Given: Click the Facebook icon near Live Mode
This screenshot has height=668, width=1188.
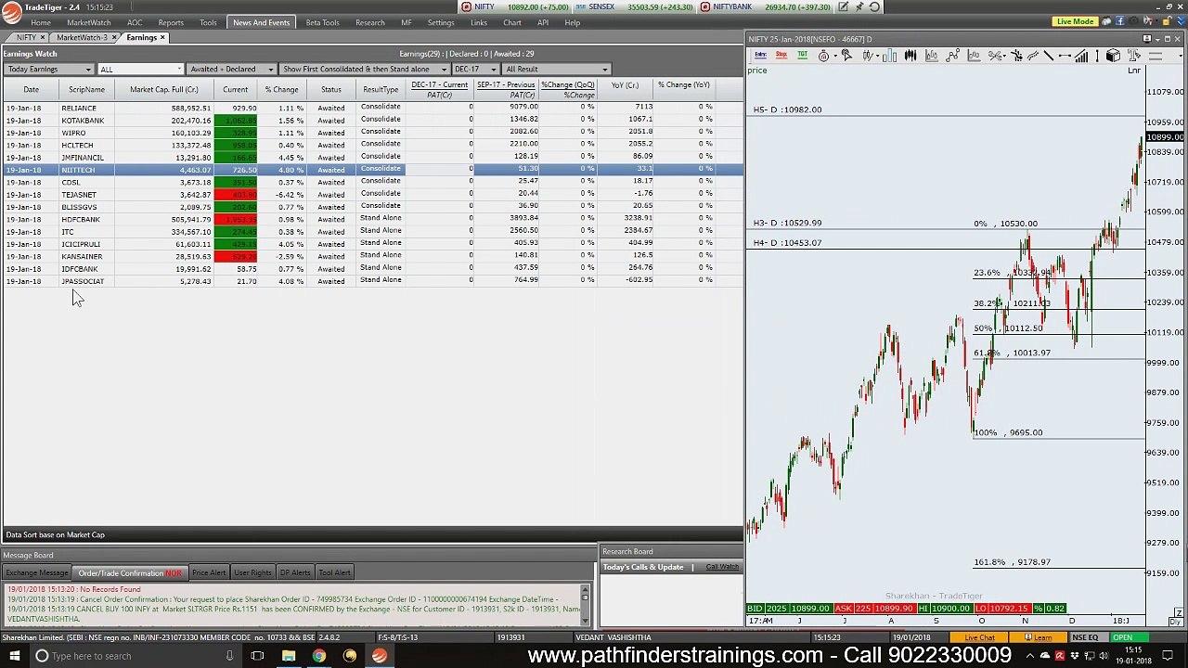Looking at the screenshot, I should pos(1119,21).
